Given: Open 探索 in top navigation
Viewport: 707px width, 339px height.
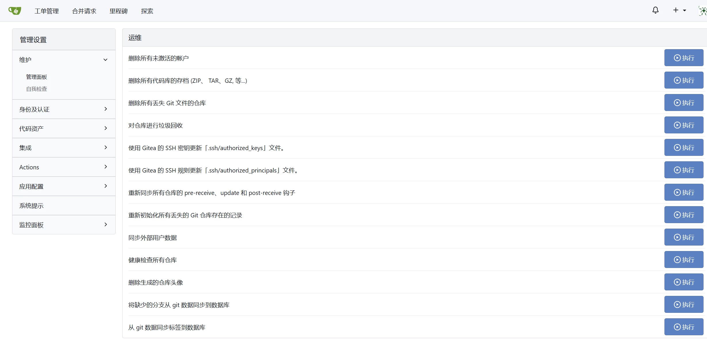Looking at the screenshot, I should (147, 11).
